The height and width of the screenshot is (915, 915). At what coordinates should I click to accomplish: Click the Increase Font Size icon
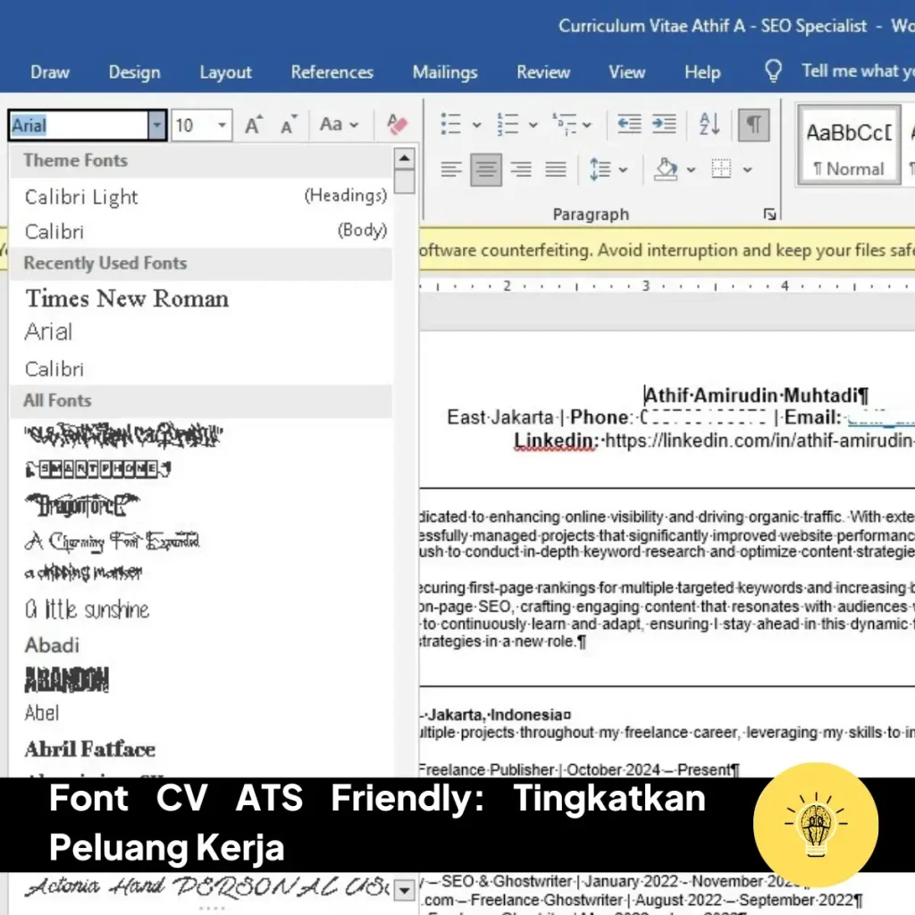[253, 124]
